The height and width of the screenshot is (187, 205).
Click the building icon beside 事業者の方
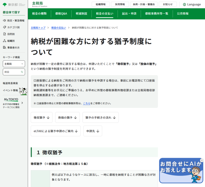point(5,47)
